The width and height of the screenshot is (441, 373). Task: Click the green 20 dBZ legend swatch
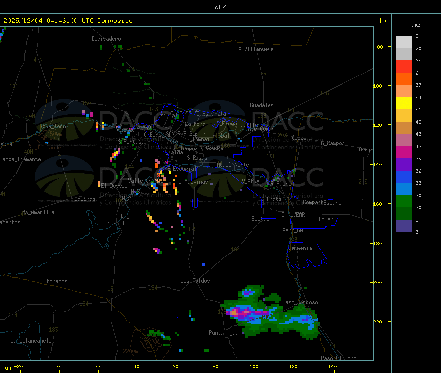404,201
